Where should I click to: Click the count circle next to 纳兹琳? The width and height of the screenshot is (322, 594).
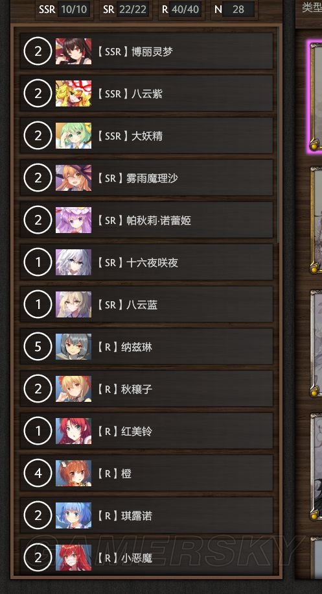click(x=38, y=347)
